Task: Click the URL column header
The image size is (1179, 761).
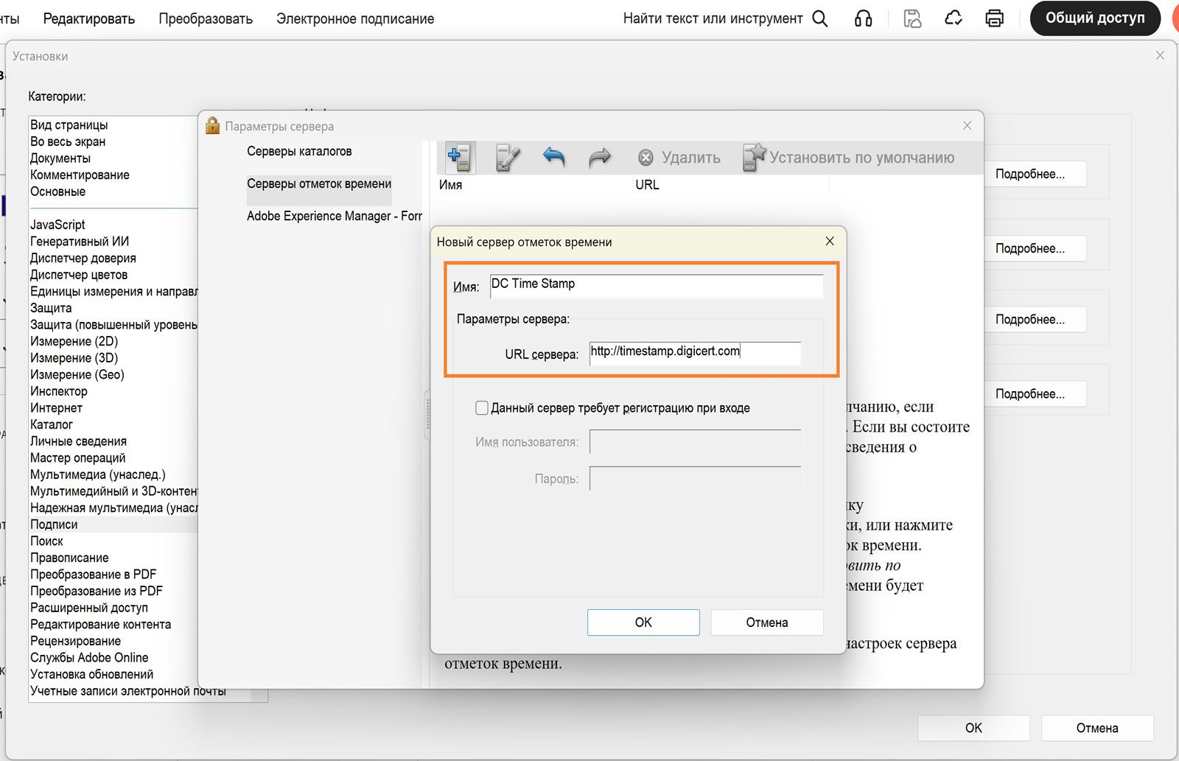Action: coord(647,185)
